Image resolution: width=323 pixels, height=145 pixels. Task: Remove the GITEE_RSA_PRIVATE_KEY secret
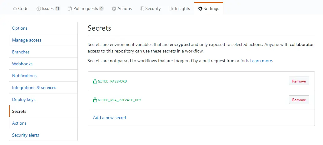[299, 100]
